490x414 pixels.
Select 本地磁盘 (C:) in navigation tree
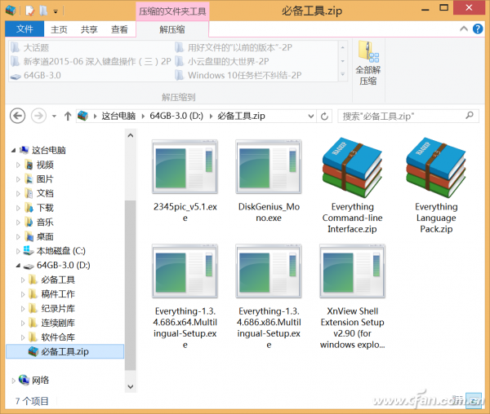click(x=60, y=251)
